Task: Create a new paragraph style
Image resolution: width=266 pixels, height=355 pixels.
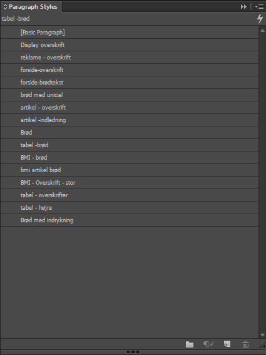Action: (227, 344)
